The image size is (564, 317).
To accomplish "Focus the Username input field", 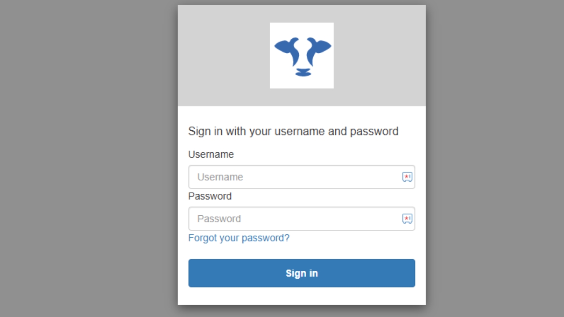I will [295, 177].
